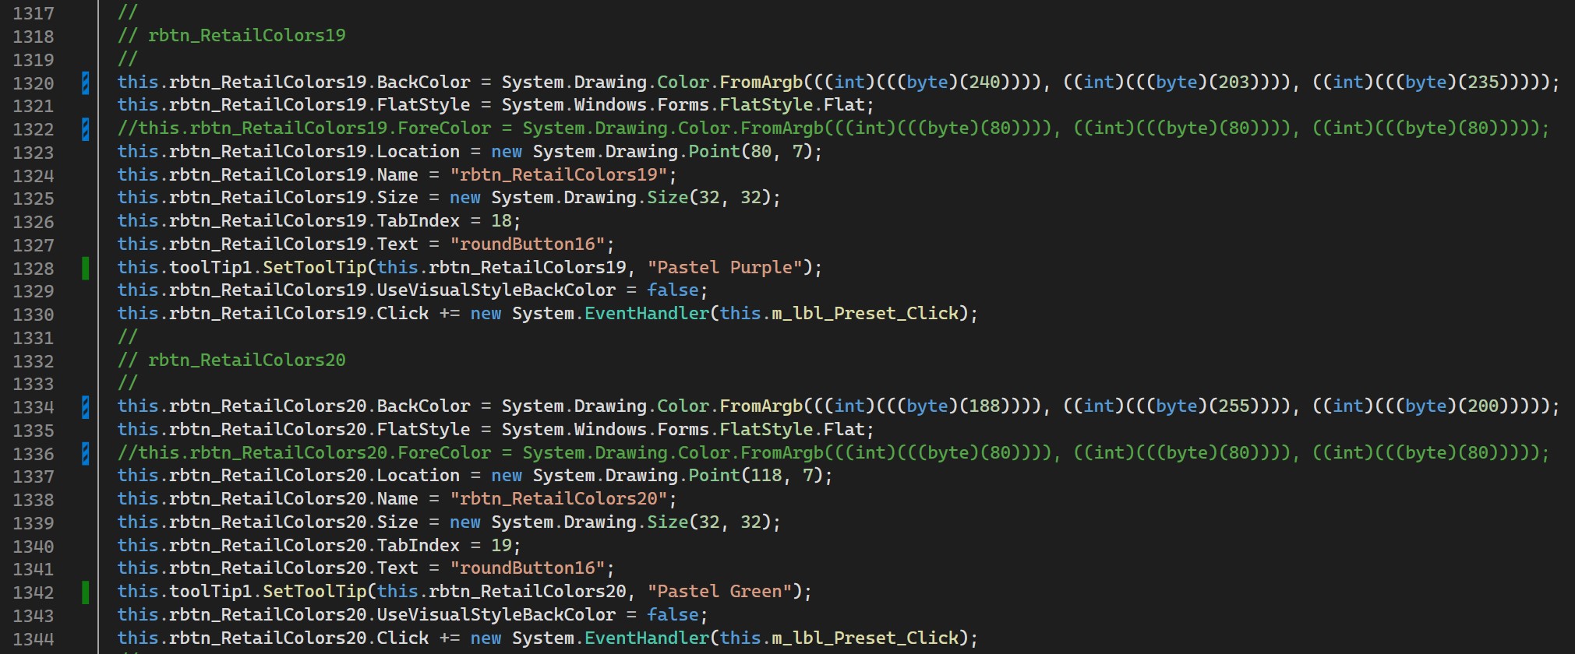
Task: Click the string "rbtn_RetailColors19" on the Name line
Action: [559, 175]
